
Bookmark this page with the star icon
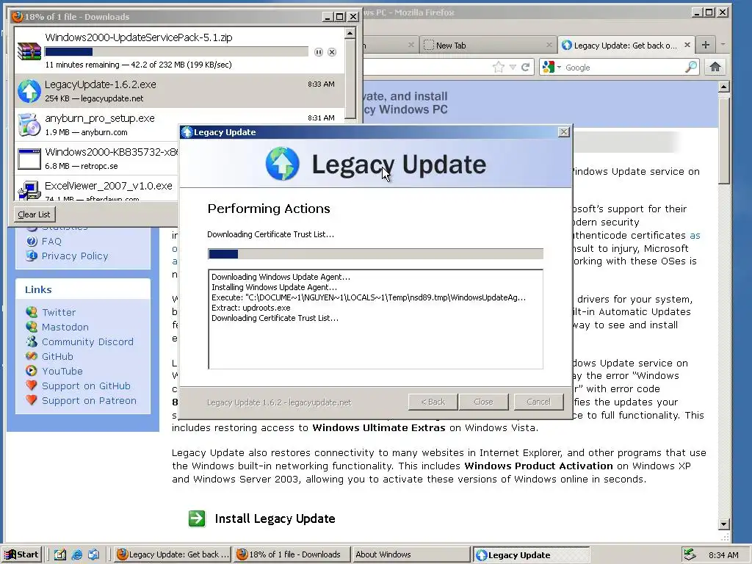click(499, 67)
